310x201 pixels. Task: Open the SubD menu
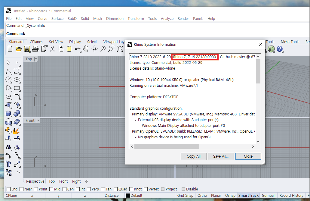coord(72,18)
